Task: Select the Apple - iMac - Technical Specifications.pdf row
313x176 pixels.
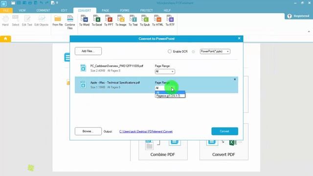Action: [156, 85]
